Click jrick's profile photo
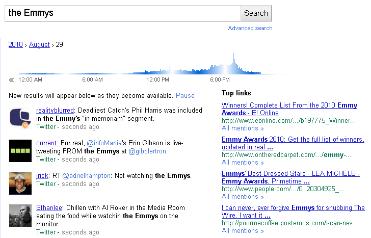 click(x=20, y=183)
